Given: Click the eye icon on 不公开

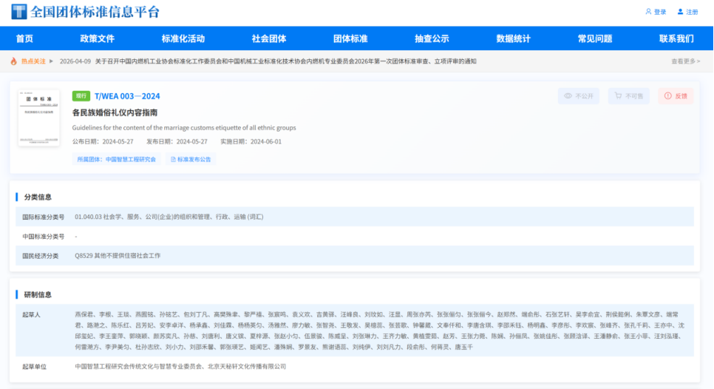Looking at the screenshot, I should click(568, 95).
